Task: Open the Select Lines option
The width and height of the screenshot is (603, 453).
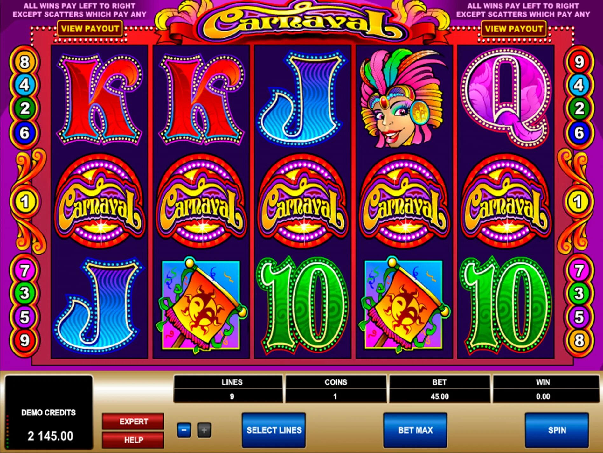Action: click(x=274, y=430)
